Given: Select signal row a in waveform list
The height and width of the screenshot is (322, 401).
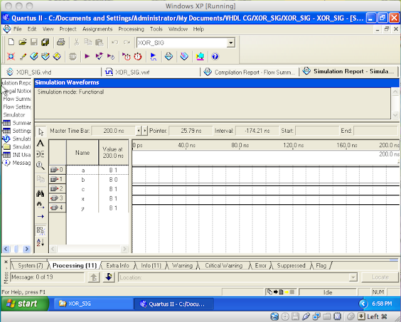Looking at the screenshot, I should [82, 170].
